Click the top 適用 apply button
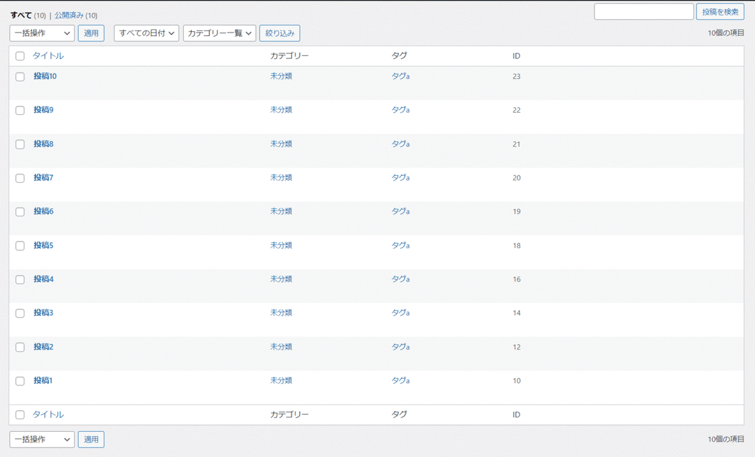 click(91, 33)
